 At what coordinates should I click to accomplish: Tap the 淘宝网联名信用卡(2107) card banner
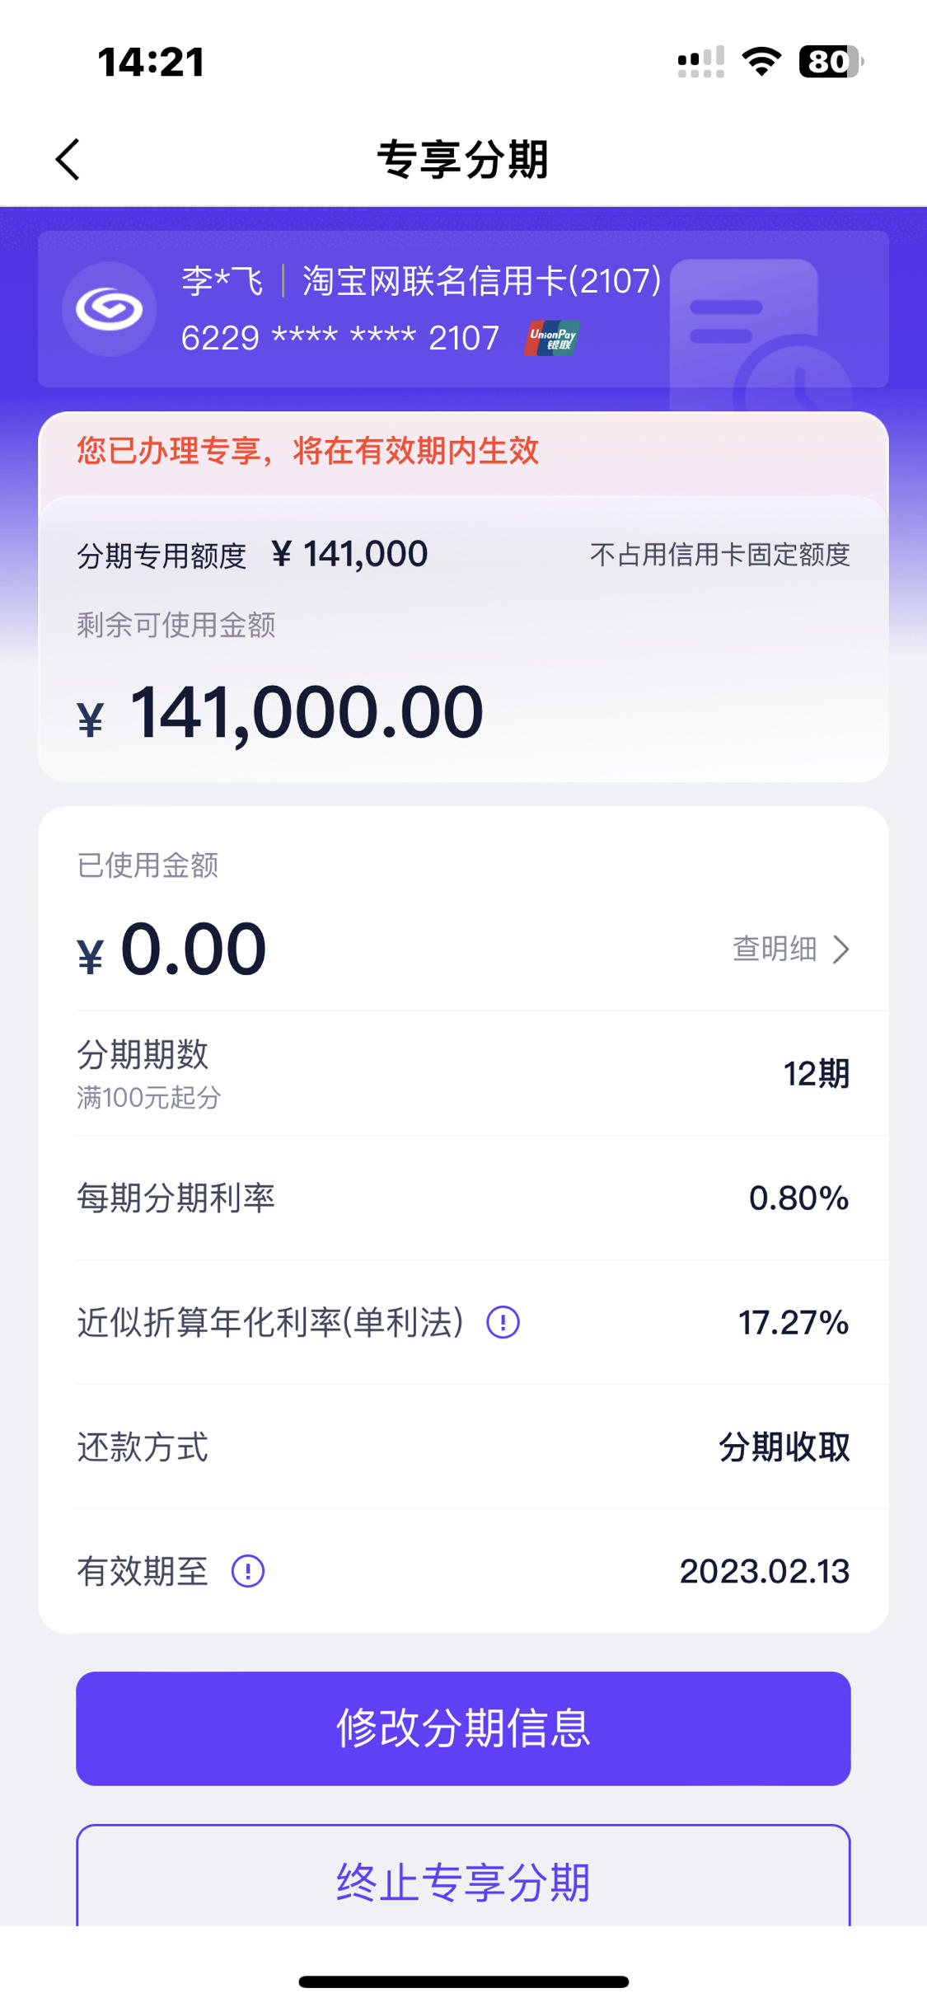click(x=463, y=309)
